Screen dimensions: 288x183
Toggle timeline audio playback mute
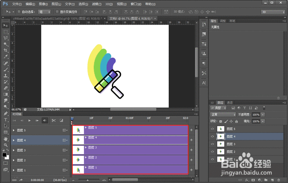[44, 120]
